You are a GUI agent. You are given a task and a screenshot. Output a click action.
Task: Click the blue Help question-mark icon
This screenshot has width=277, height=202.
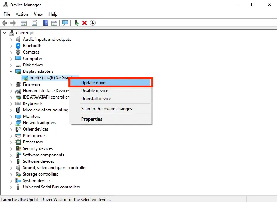pos(46,23)
